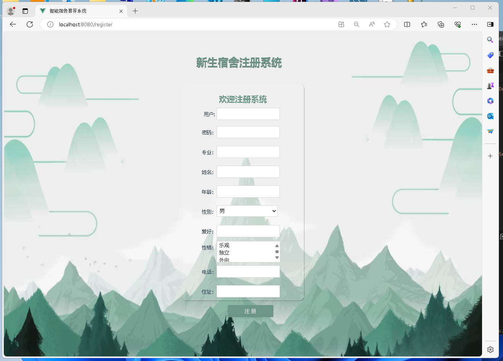The height and width of the screenshot is (361, 503).
Task: Open the Tools toolbox icon in sidebar
Action: (490, 70)
